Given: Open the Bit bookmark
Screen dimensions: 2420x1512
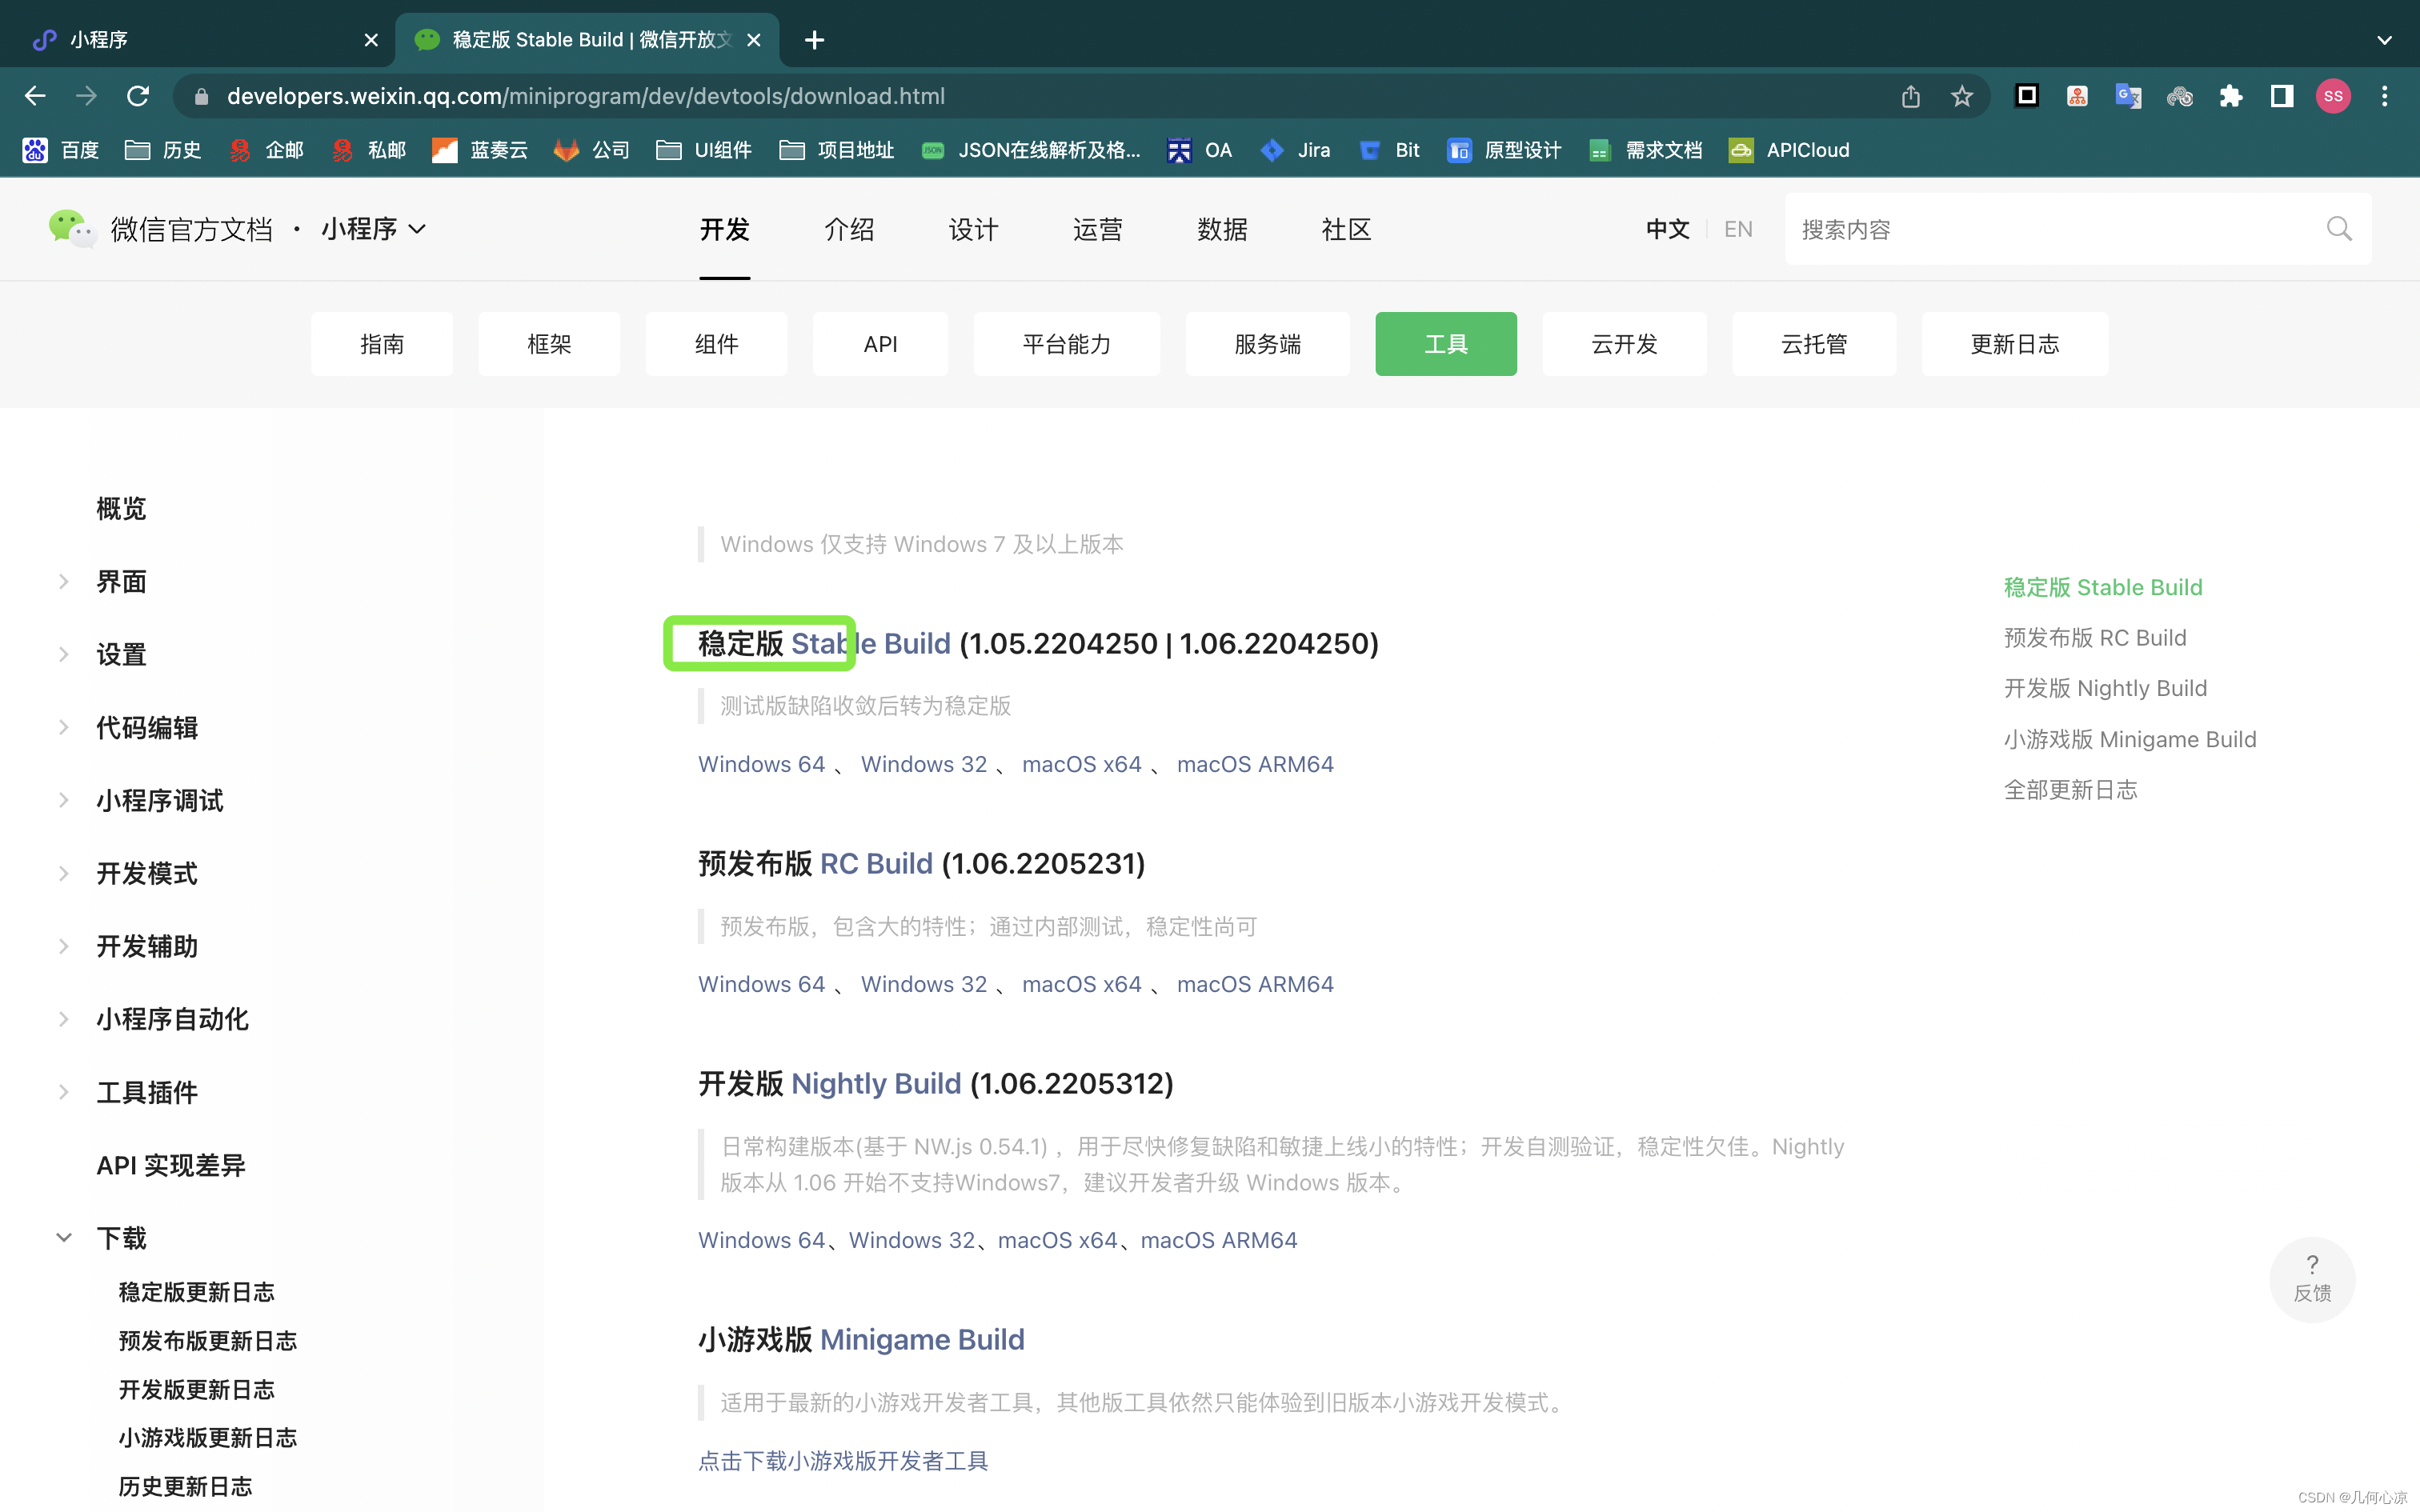Looking at the screenshot, I should point(1390,150).
